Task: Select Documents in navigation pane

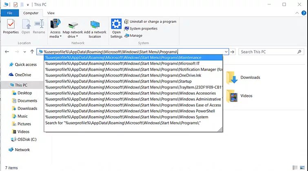Action: pyautogui.click(x=24, y=101)
